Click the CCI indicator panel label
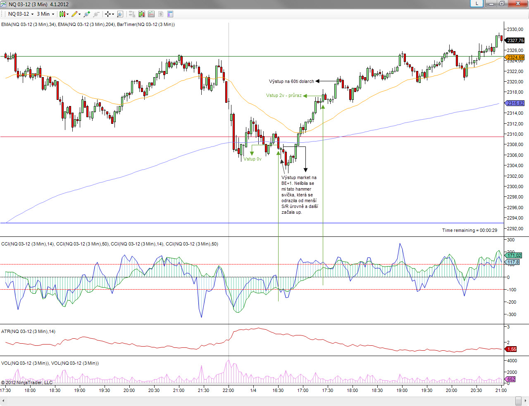 point(110,244)
